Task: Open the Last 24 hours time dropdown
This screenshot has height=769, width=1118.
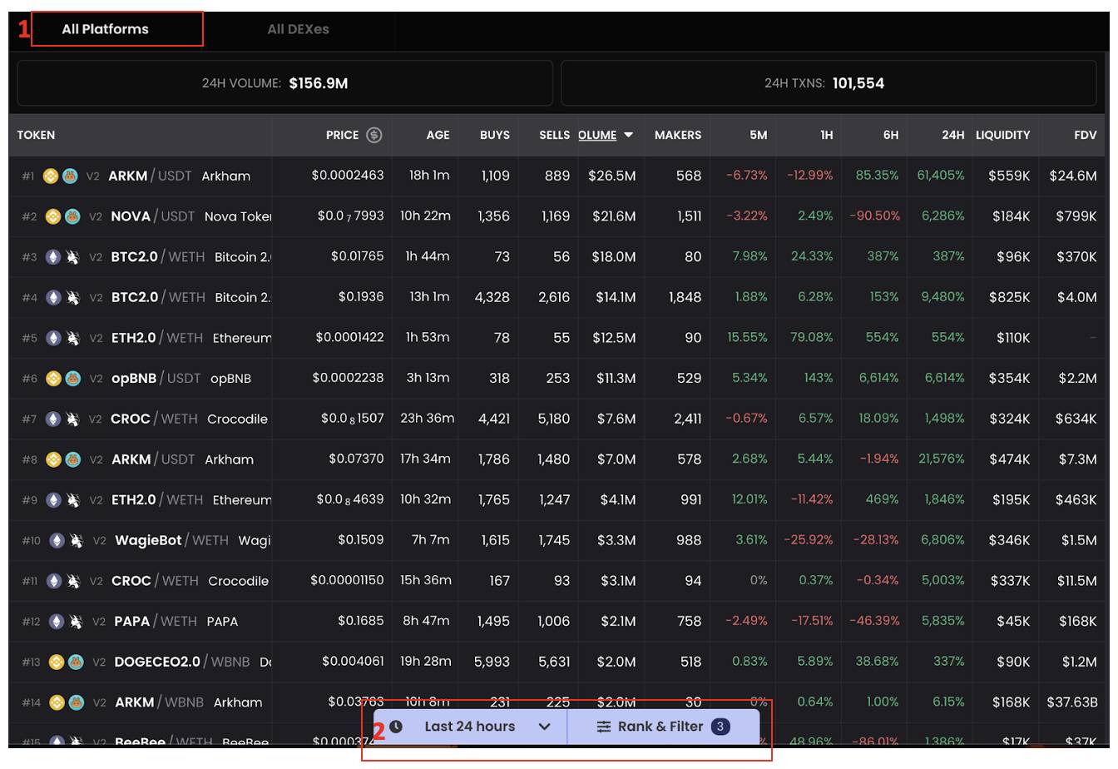Action: click(470, 727)
